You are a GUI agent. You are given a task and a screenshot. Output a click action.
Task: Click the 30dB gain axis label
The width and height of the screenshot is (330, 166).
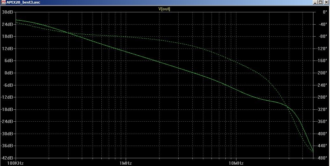tap(7, 12)
